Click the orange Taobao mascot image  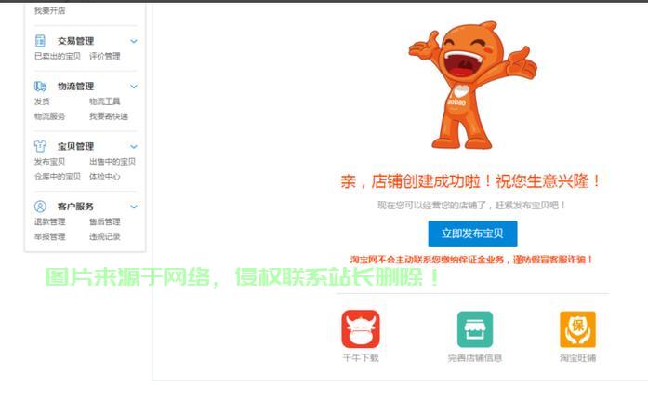[473, 86]
